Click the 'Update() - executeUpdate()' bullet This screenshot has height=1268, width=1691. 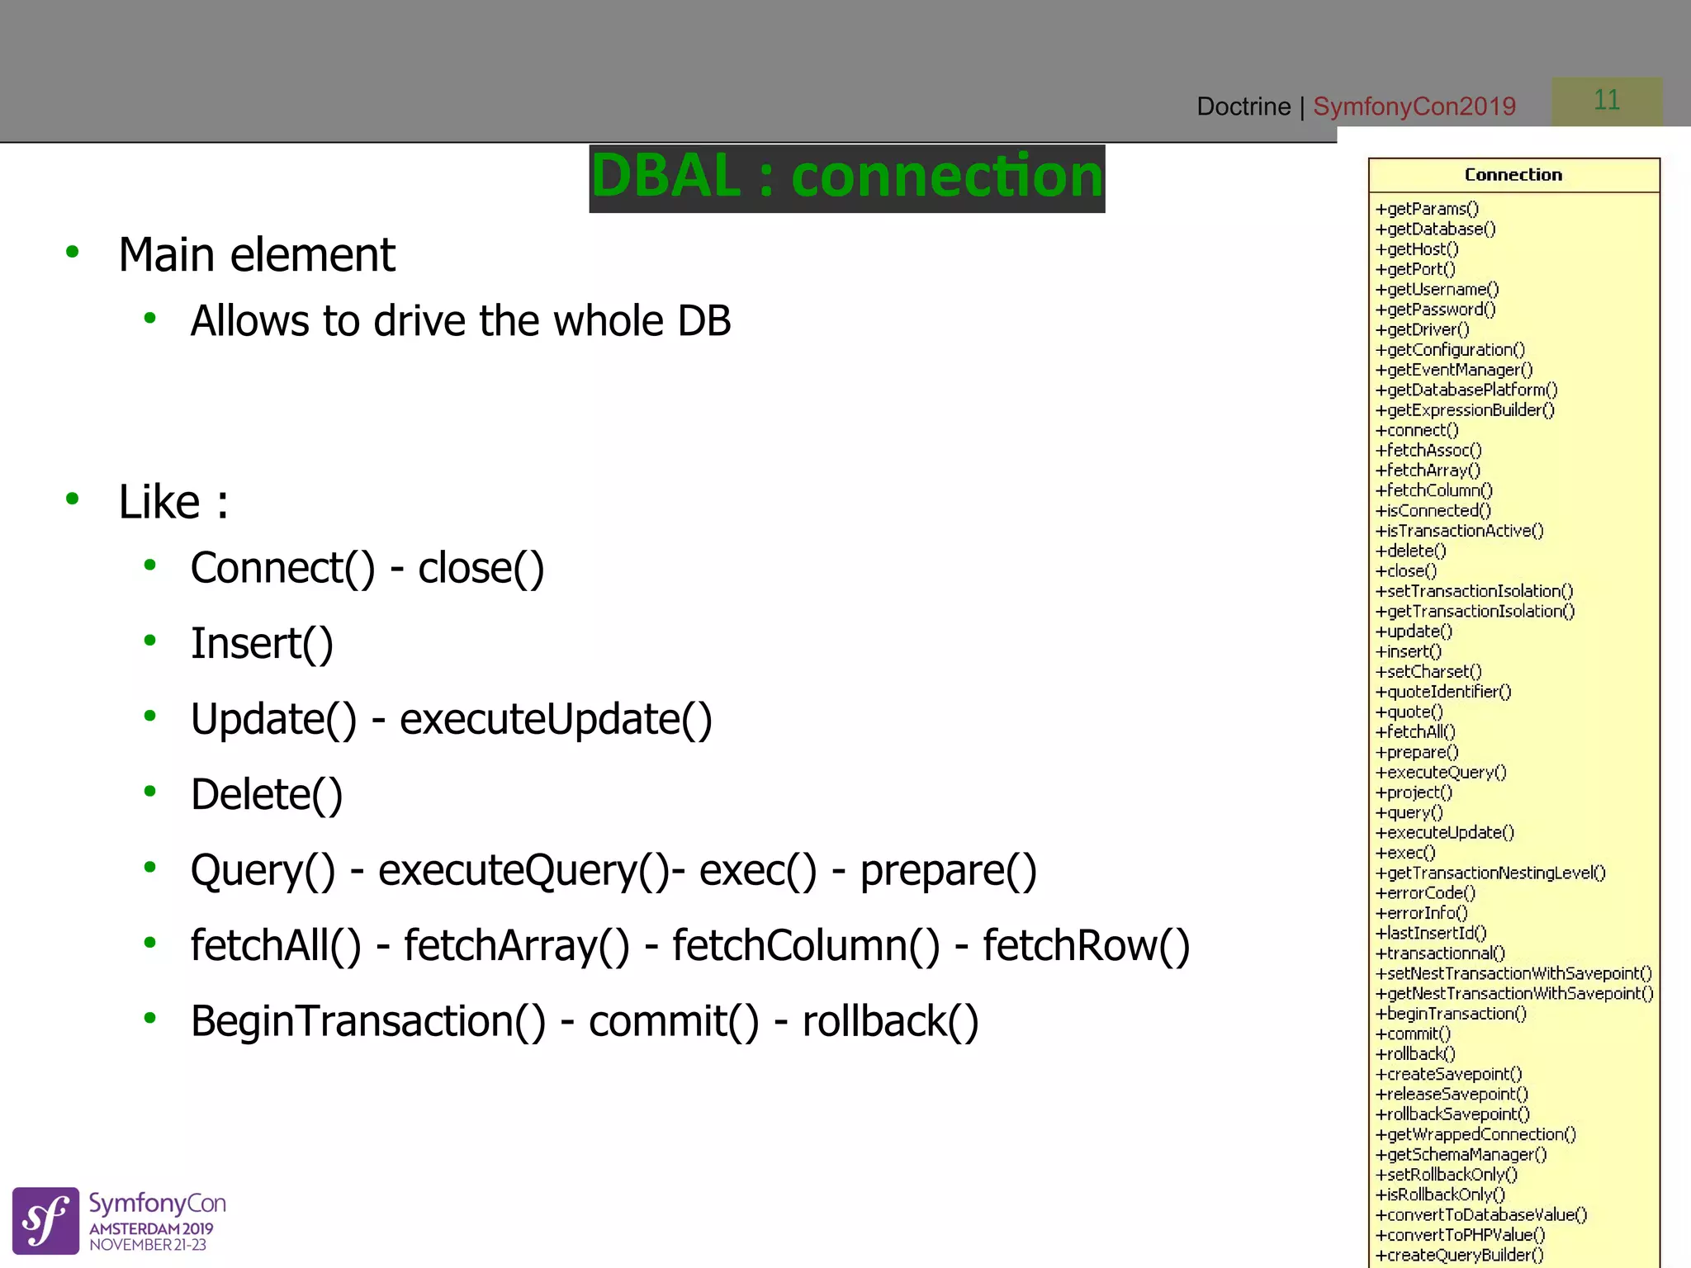[x=451, y=719]
